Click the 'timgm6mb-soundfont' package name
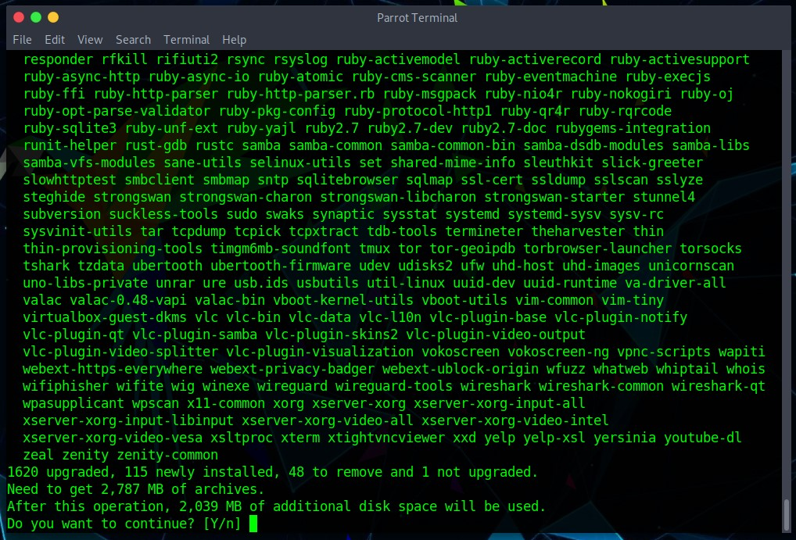The image size is (796, 540). 281,249
